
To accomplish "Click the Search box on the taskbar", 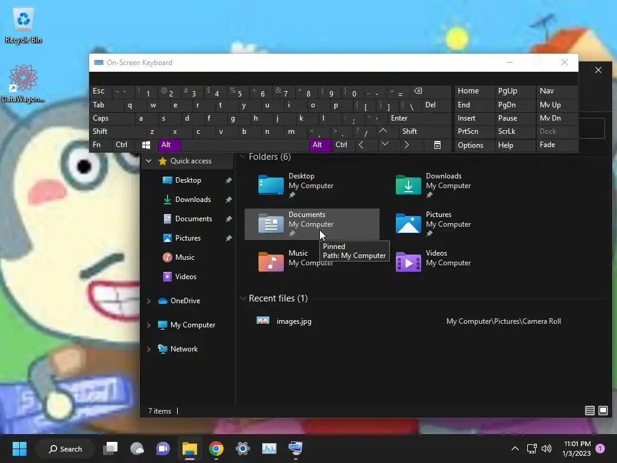I will point(65,449).
